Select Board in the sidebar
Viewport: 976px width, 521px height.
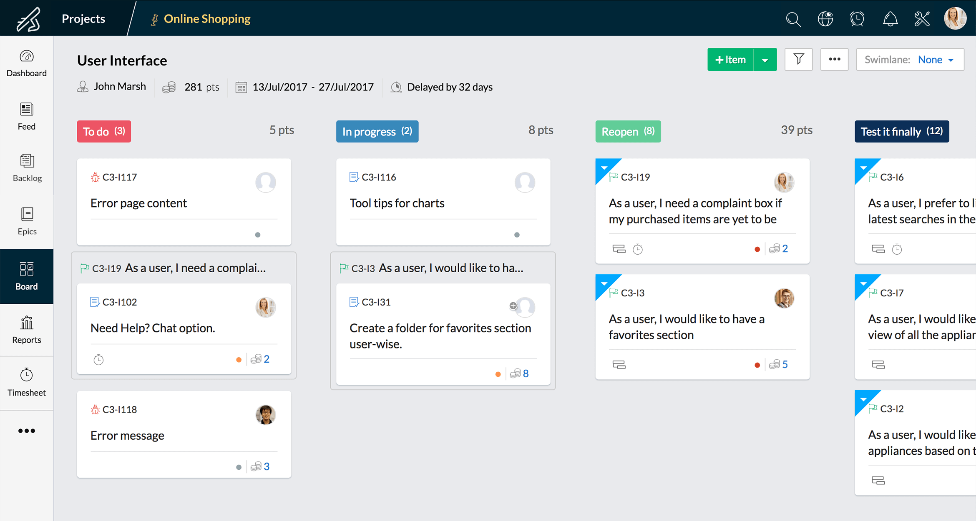27,276
